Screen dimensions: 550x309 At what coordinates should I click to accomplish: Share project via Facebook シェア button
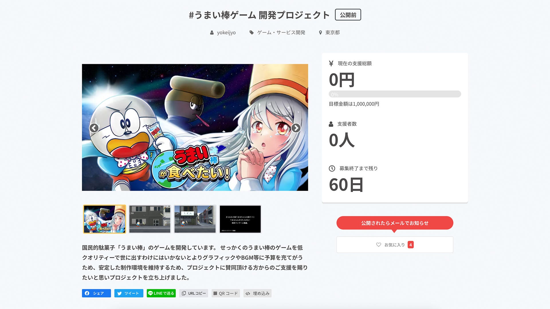(96, 293)
